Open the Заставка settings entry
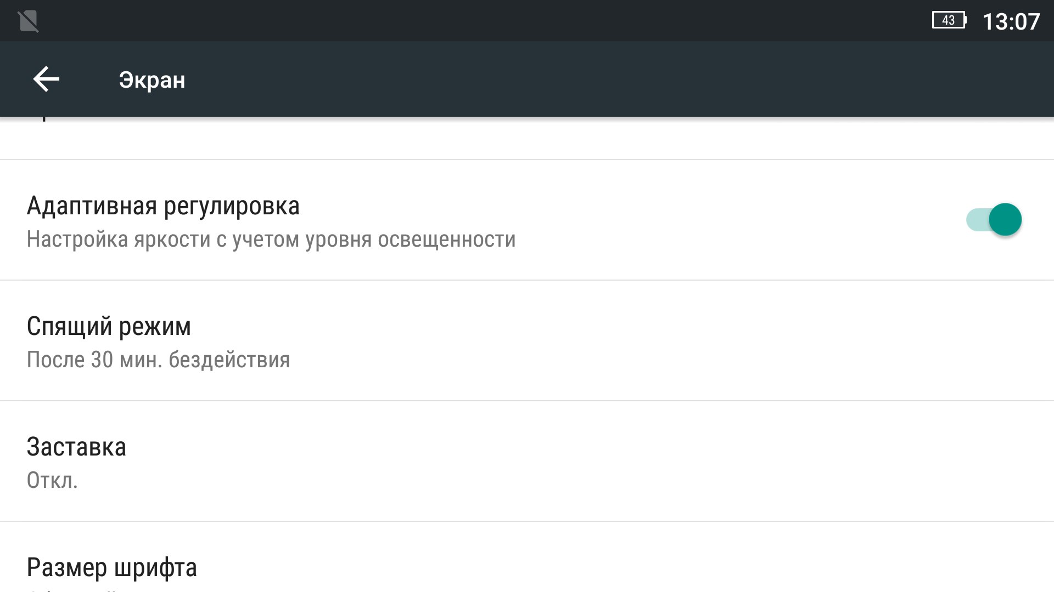 (77, 447)
